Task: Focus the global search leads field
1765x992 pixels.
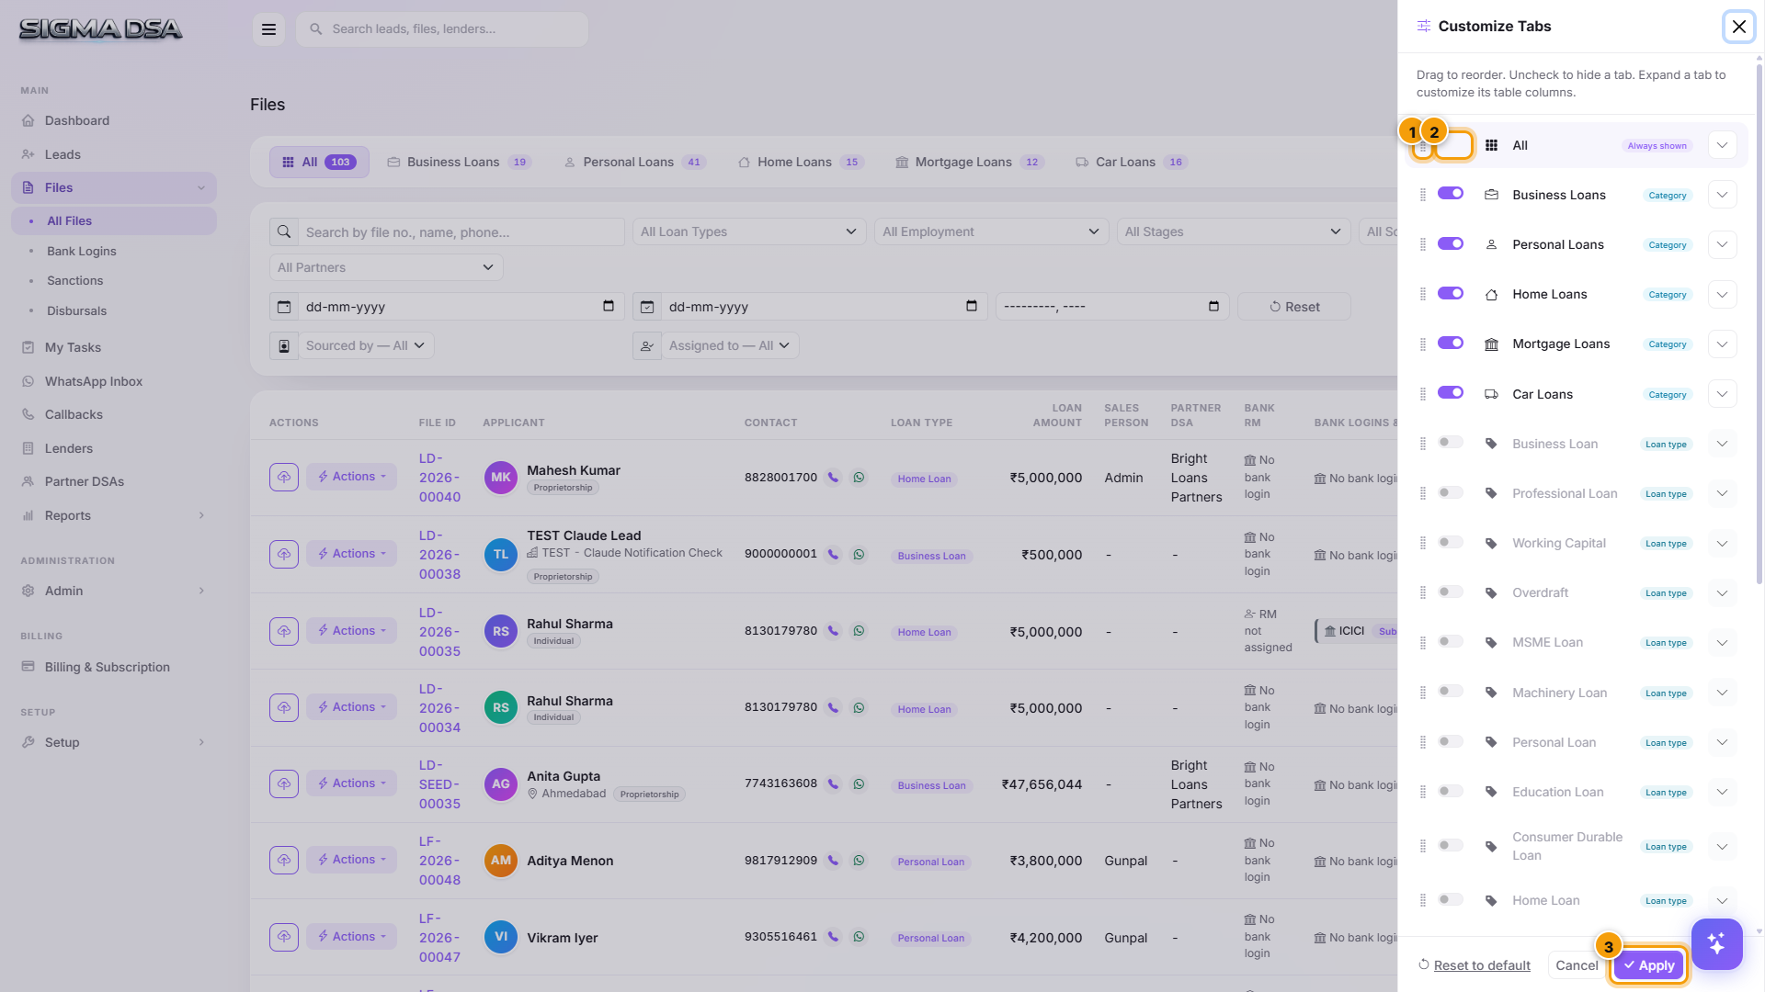Action: click(442, 29)
